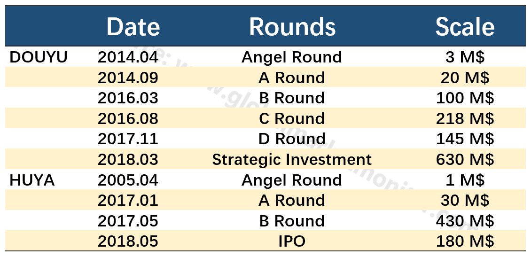Screen dimensions: 531x257
Task: Select the 2005.04 date cell
Action: (128, 180)
